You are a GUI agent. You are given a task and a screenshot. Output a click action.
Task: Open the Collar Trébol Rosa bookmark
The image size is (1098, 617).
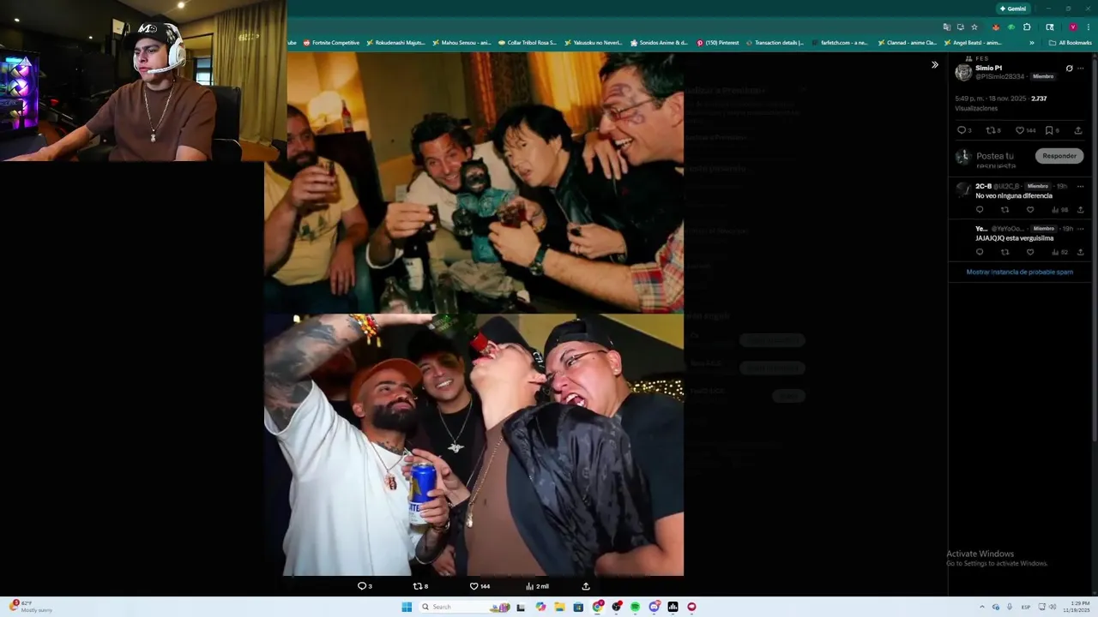528,42
